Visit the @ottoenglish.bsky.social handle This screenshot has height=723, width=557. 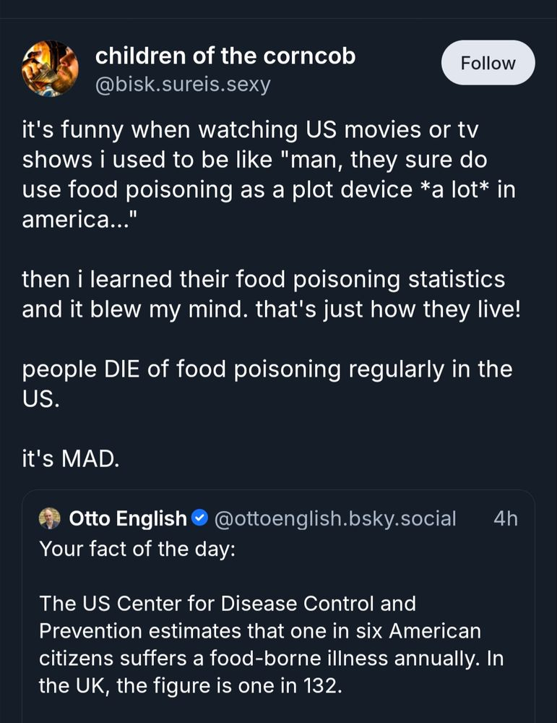pyautogui.click(x=335, y=518)
